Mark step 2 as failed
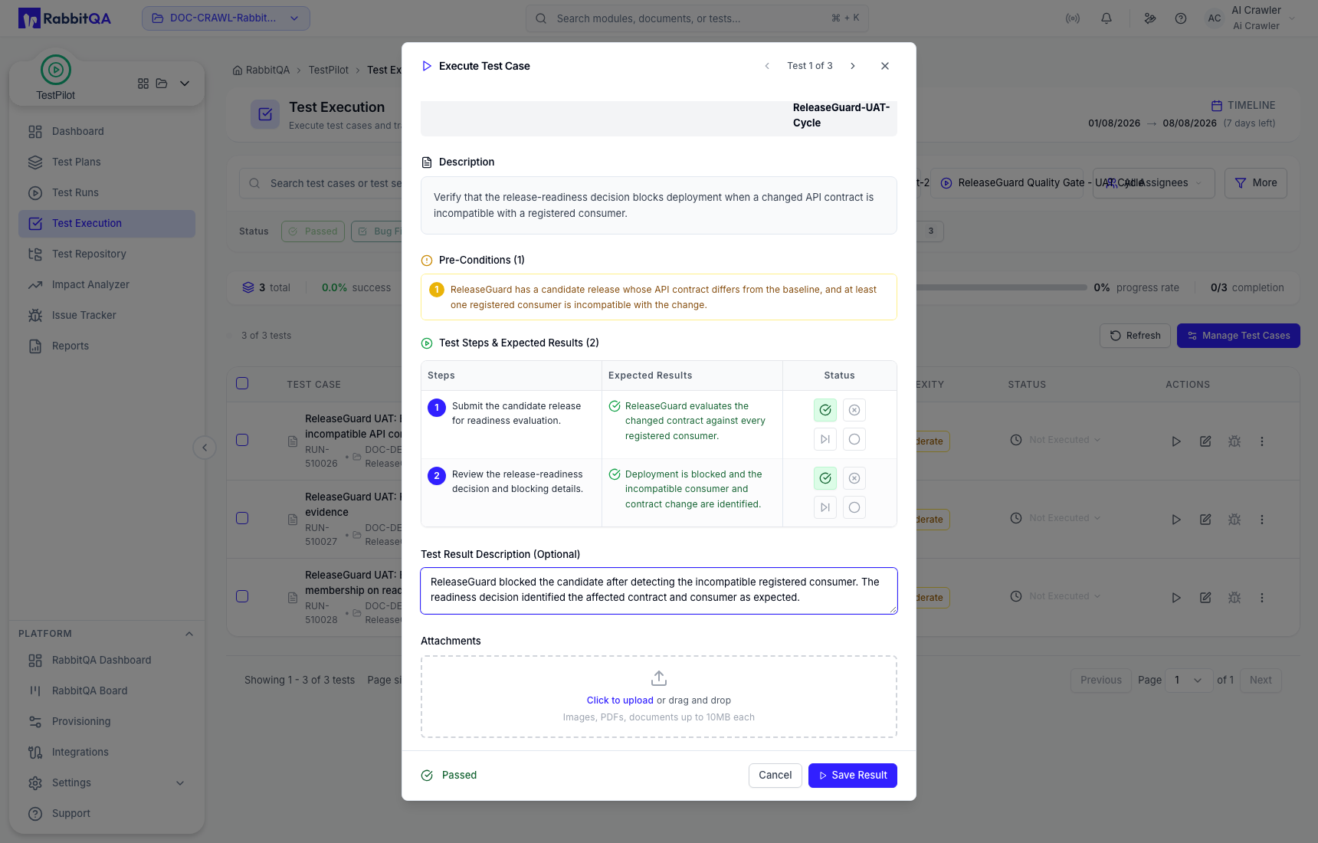 pos(854,478)
